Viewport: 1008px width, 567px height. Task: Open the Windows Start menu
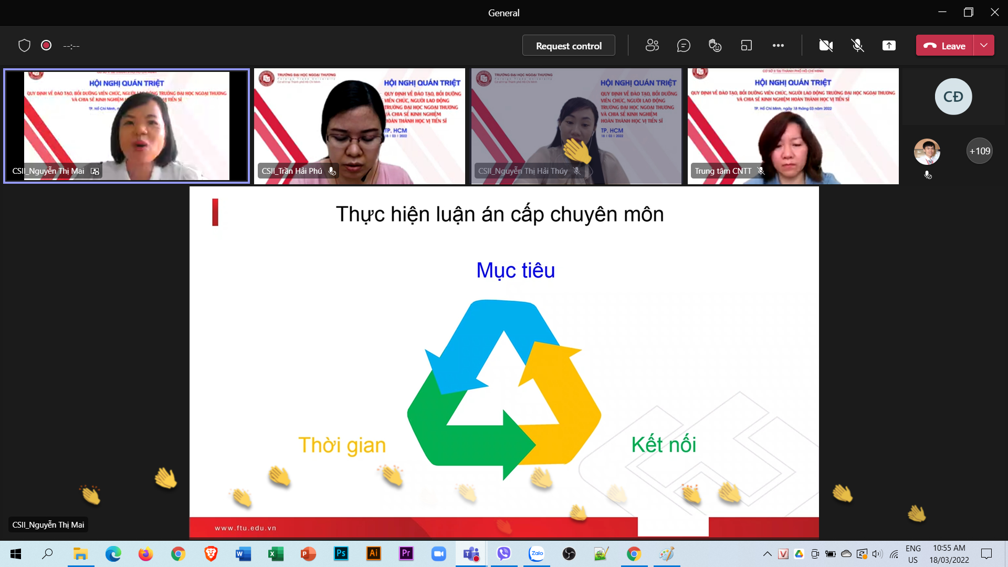click(16, 554)
